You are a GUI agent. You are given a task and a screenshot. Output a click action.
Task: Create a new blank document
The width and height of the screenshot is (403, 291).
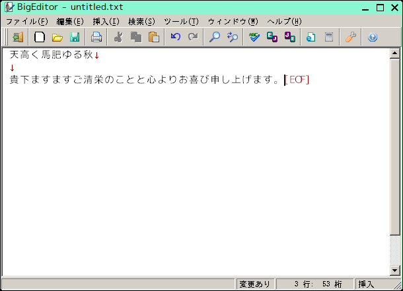[x=40, y=37]
